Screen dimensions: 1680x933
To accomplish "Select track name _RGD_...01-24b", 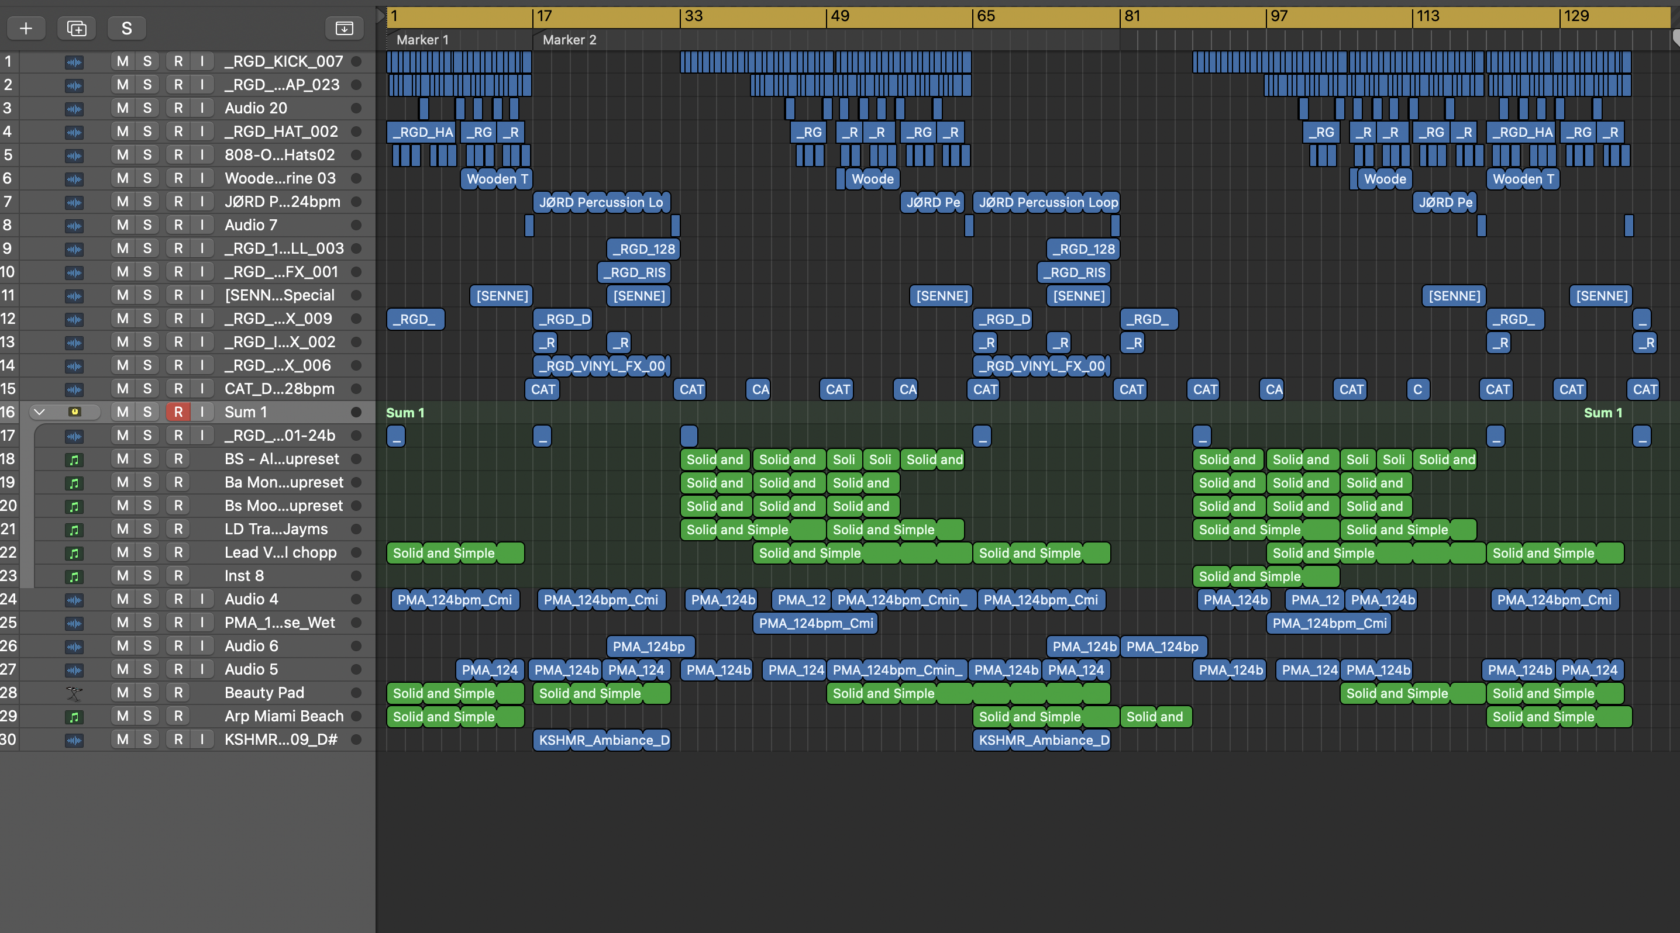I will coord(280,436).
